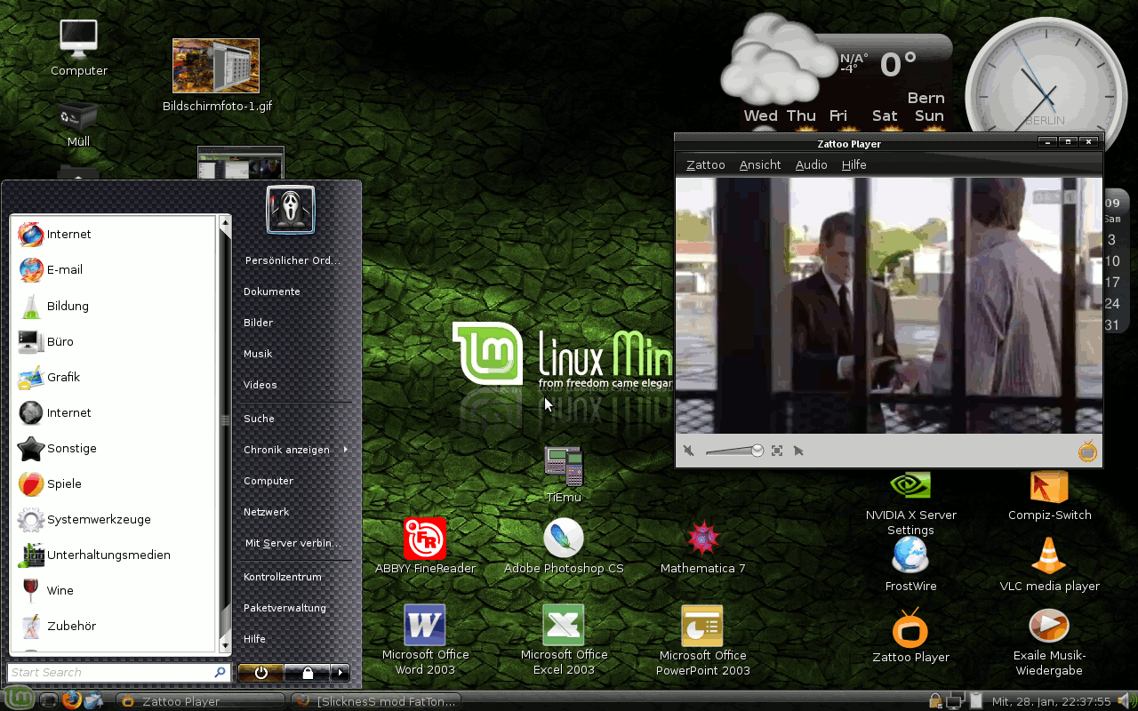This screenshot has width=1138, height=711.
Task: Open Grafik category in start menu
Action: (114, 377)
